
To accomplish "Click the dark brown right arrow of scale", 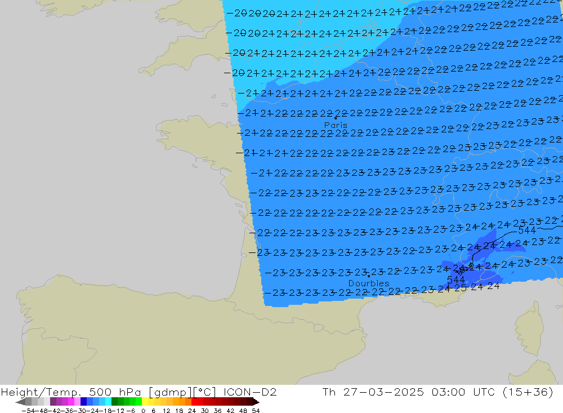I will (256, 402).
